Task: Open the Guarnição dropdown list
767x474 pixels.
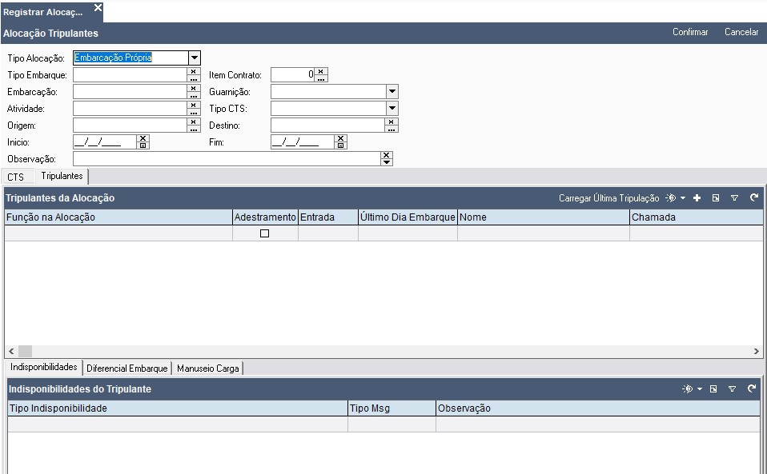Action: click(392, 92)
